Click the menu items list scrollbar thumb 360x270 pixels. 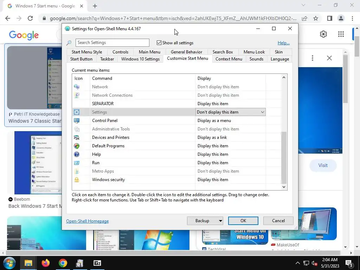pyautogui.click(x=284, y=157)
